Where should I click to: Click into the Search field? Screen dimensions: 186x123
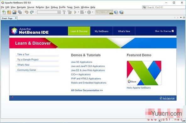[166, 7]
